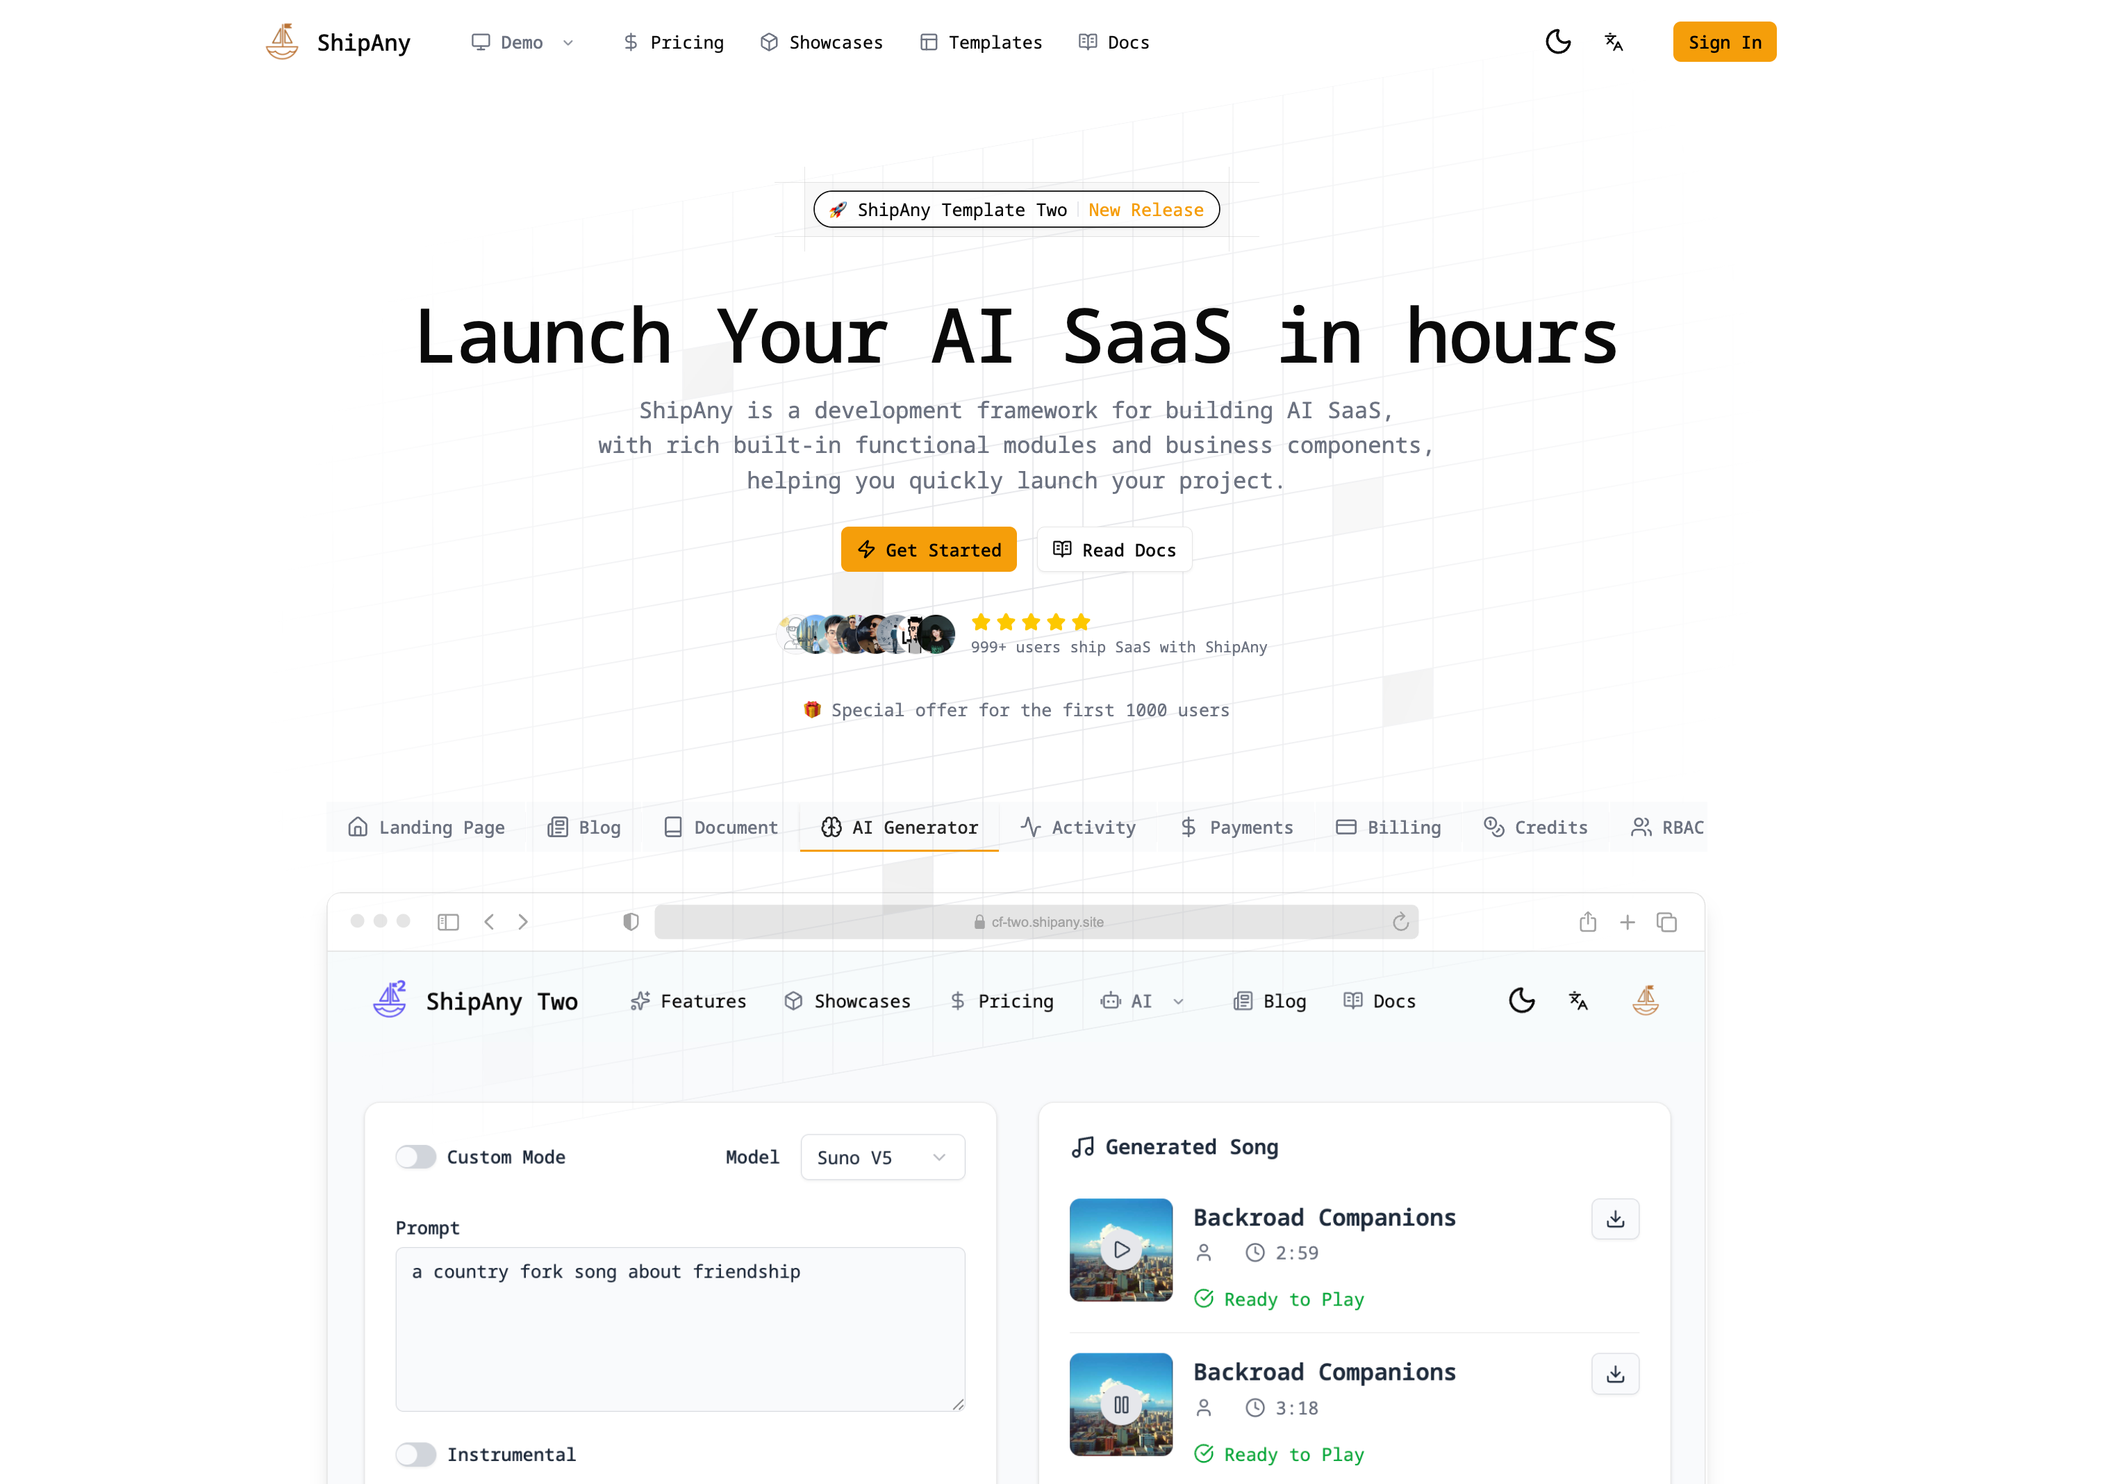Click the ShipAny sailboat logo
The image size is (2120, 1484).
283,42
